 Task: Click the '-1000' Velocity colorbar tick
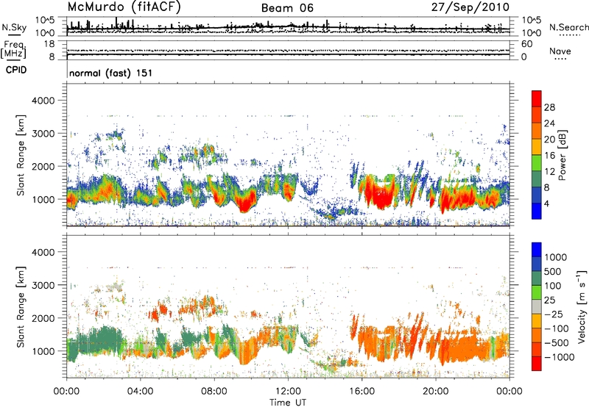(x=559, y=357)
